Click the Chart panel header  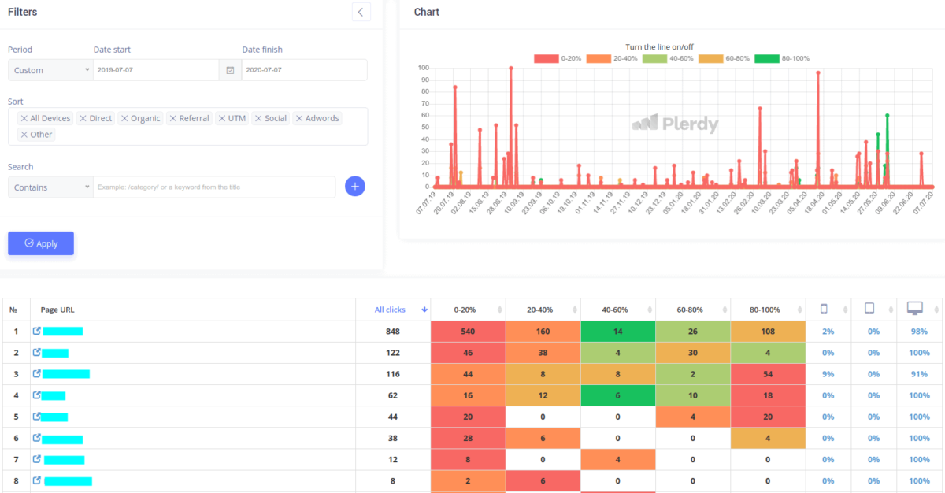426,12
